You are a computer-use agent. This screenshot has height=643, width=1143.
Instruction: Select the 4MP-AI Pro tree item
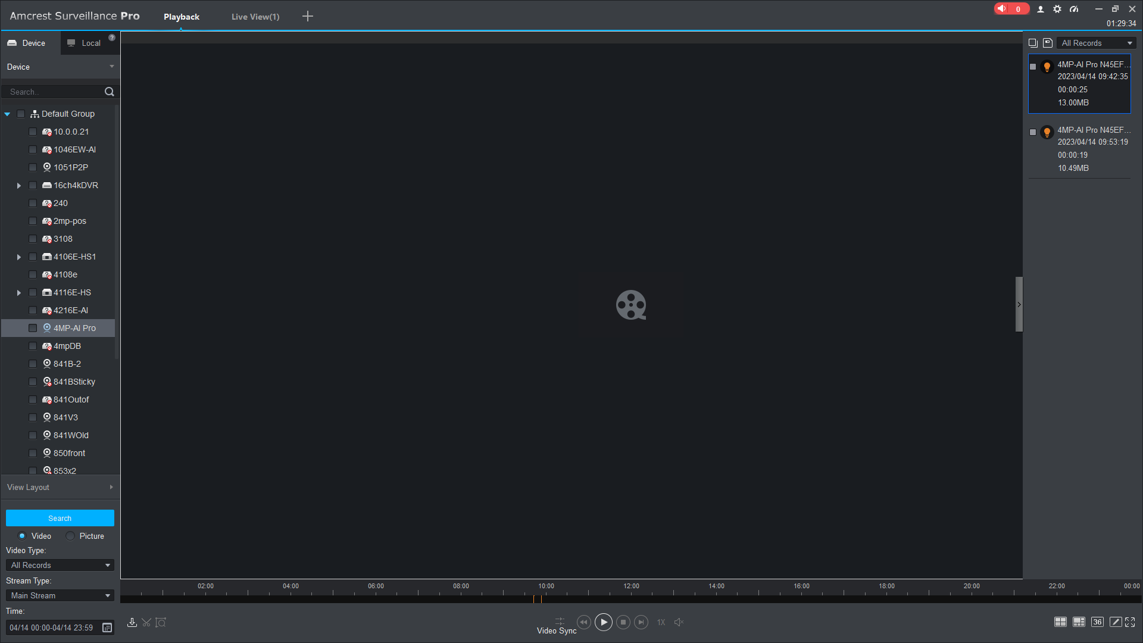tap(58, 328)
